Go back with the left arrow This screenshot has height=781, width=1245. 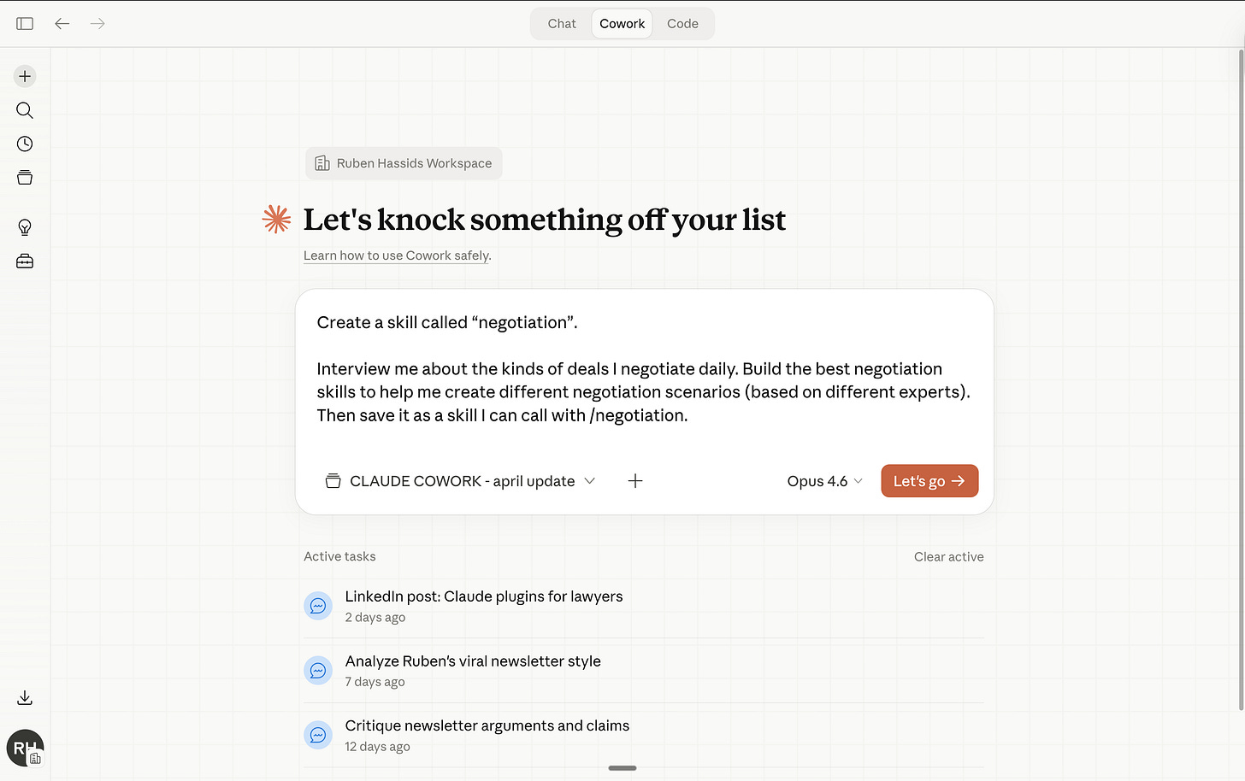pyautogui.click(x=62, y=24)
